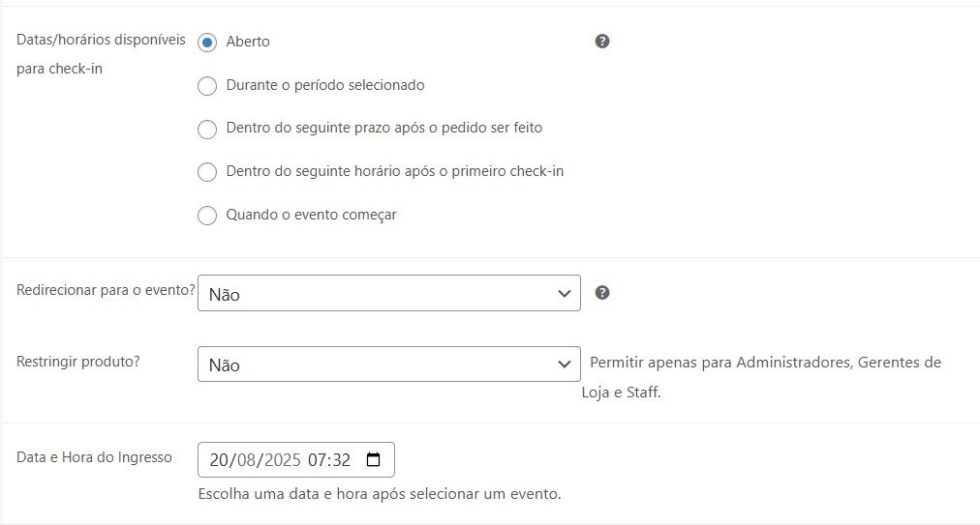Click the Escolha uma data e hora hint

(x=379, y=494)
